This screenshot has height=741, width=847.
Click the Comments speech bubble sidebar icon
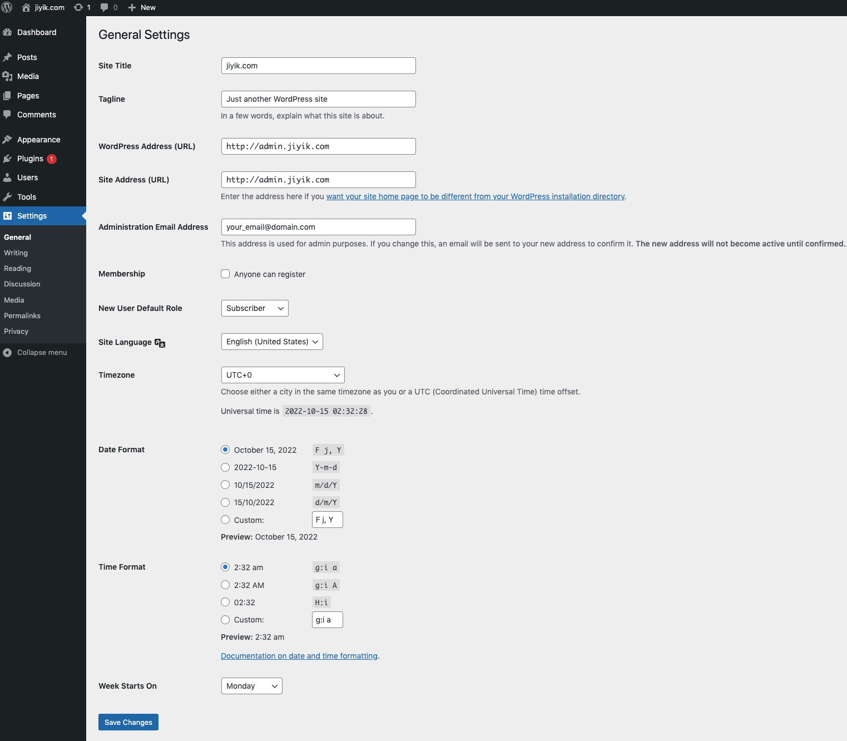(7, 115)
